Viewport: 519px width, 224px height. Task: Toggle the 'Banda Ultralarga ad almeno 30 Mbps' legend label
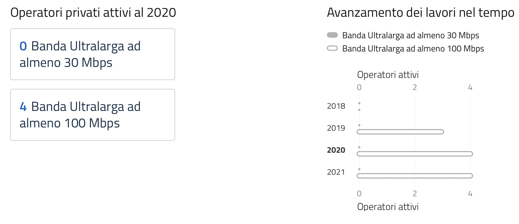[x=410, y=35]
